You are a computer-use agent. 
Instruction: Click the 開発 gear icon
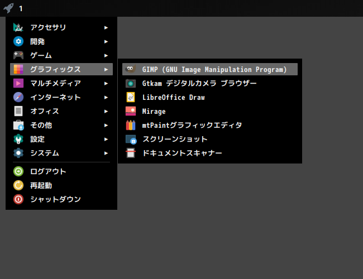click(18, 41)
